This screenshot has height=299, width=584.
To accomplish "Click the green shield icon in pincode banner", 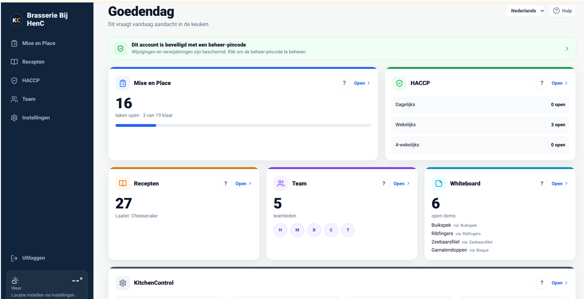I will point(120,48).
